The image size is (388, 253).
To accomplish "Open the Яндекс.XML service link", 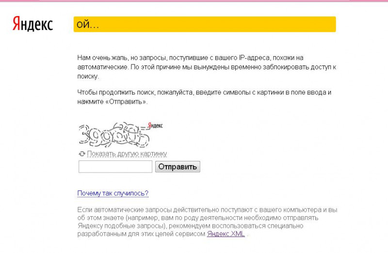I will [x=226, y=234].
